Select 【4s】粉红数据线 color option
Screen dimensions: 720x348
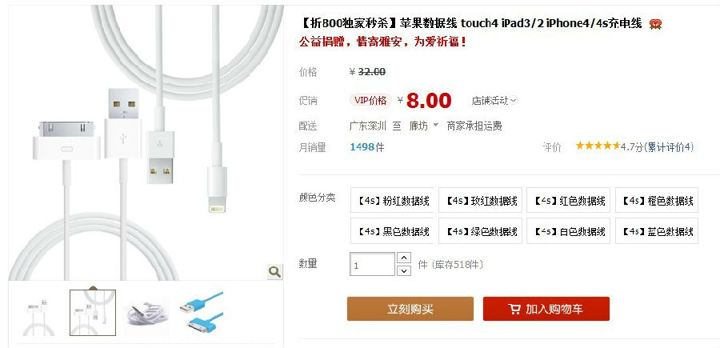392,200
